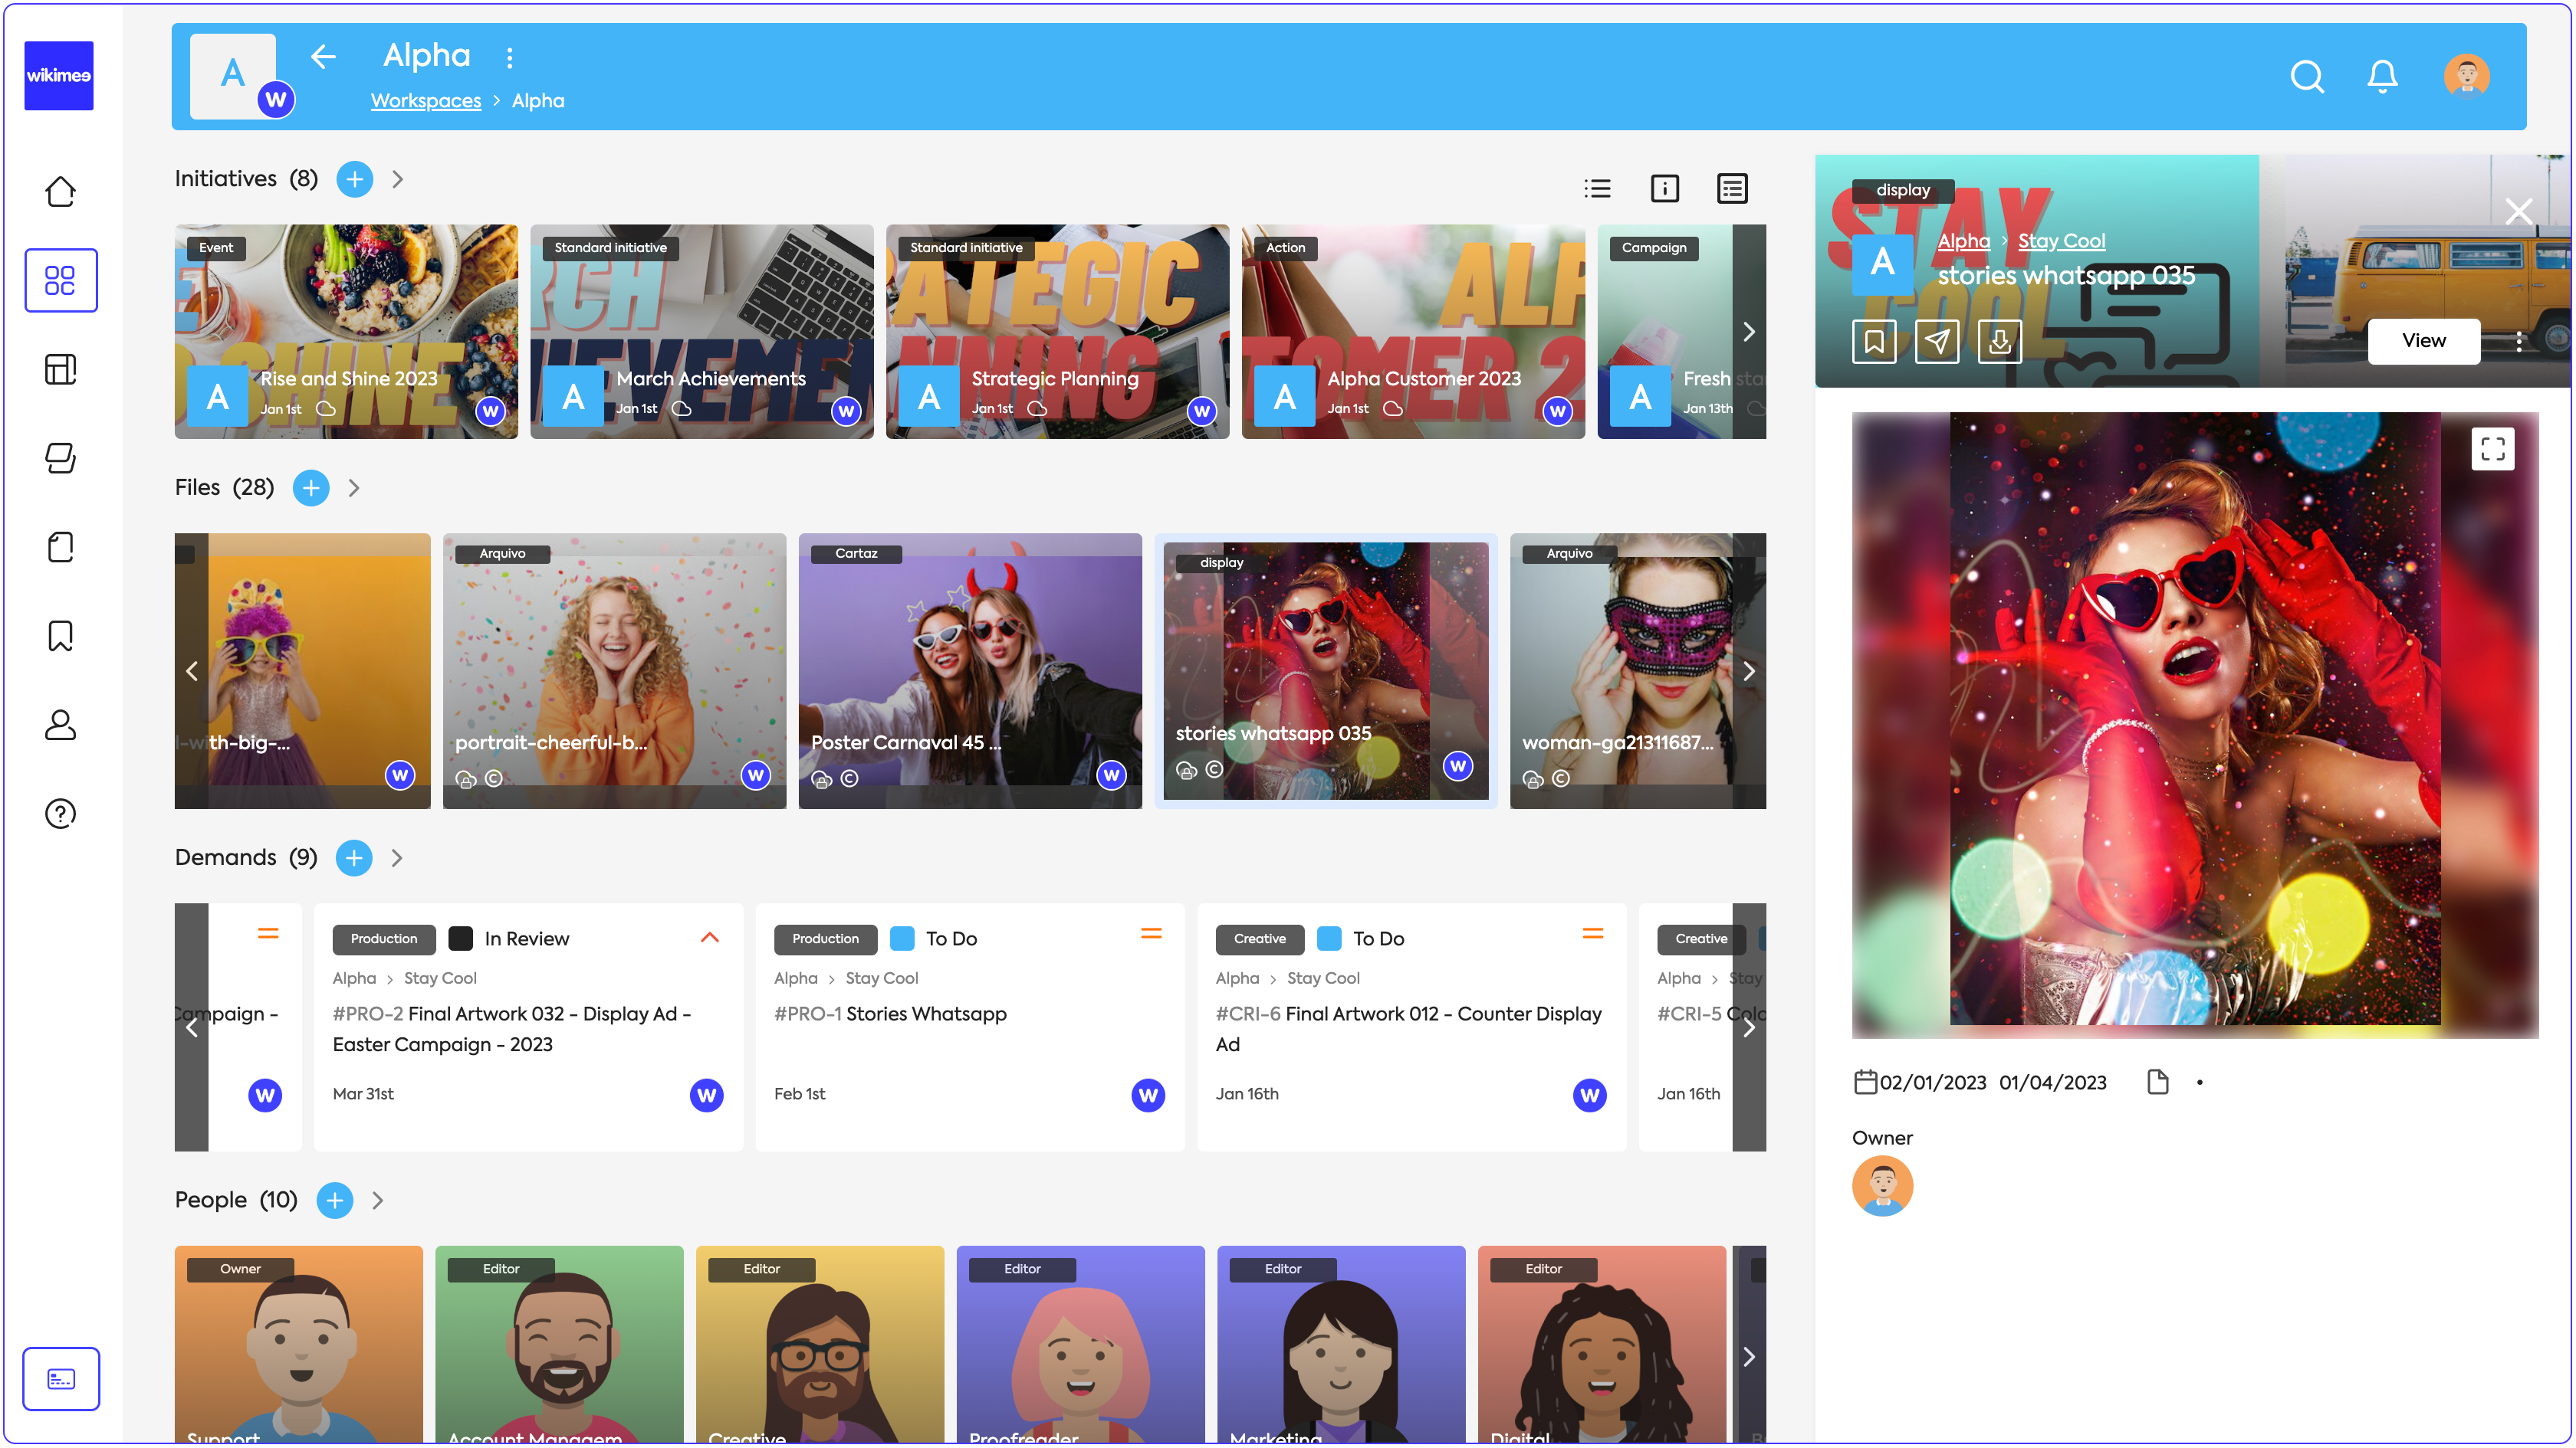
Task: Open the search icon in header
Action: pyautogui.click(x=2306, y=77)
